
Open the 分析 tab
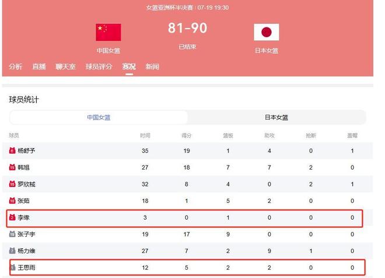(16, 66)
